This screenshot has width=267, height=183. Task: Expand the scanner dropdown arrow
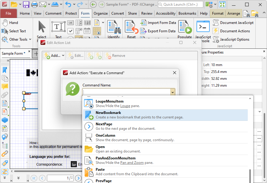[61, 4]
